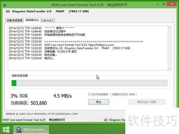Click the 4.5 MB/s speed readout
The width and height of the screenshot is (179, 134).
coord(63,96)
